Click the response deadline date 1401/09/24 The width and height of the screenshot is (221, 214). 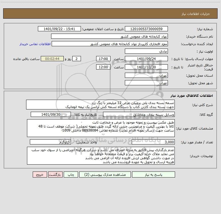coord(146,59)
